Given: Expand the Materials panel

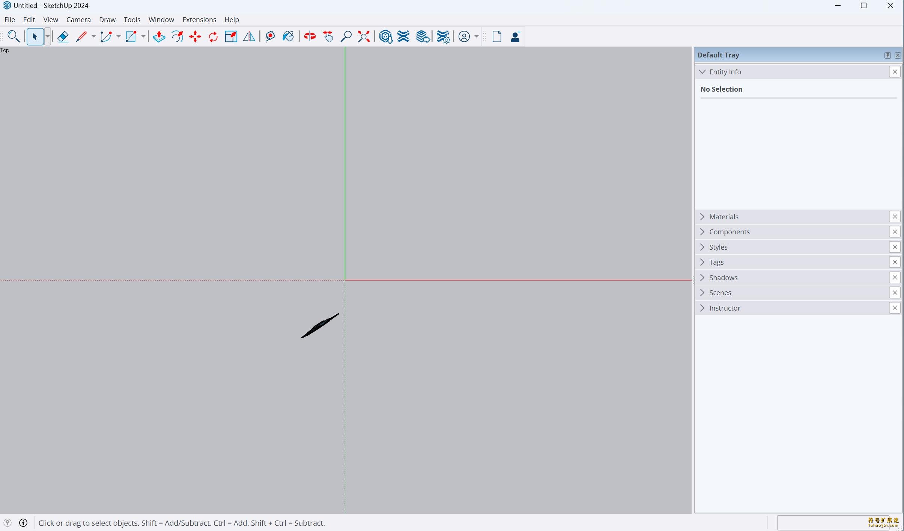Looking at the screenshot, I should coord(702,217).
